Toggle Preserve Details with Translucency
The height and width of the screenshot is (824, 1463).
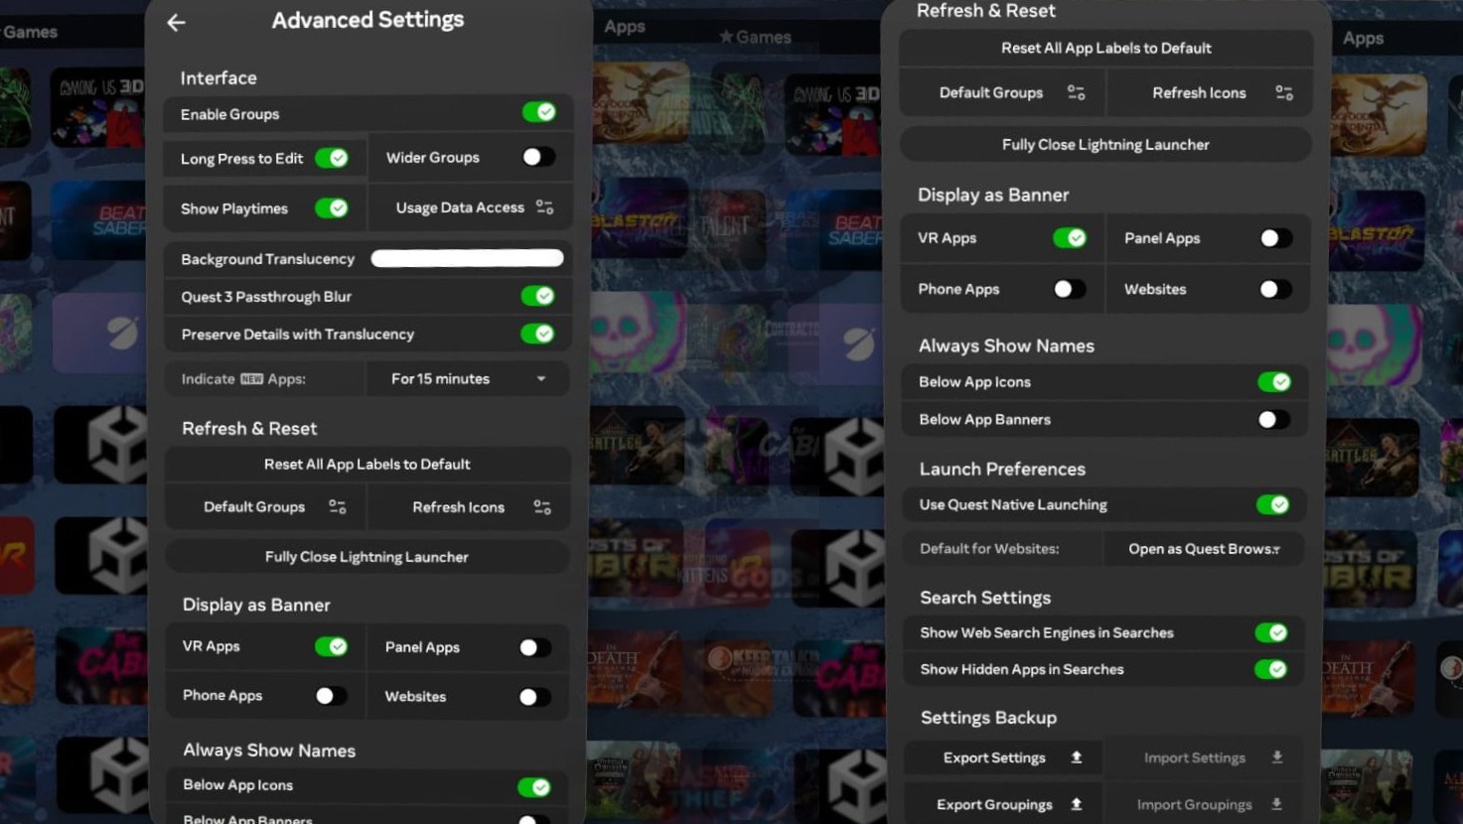coord(538,334)
